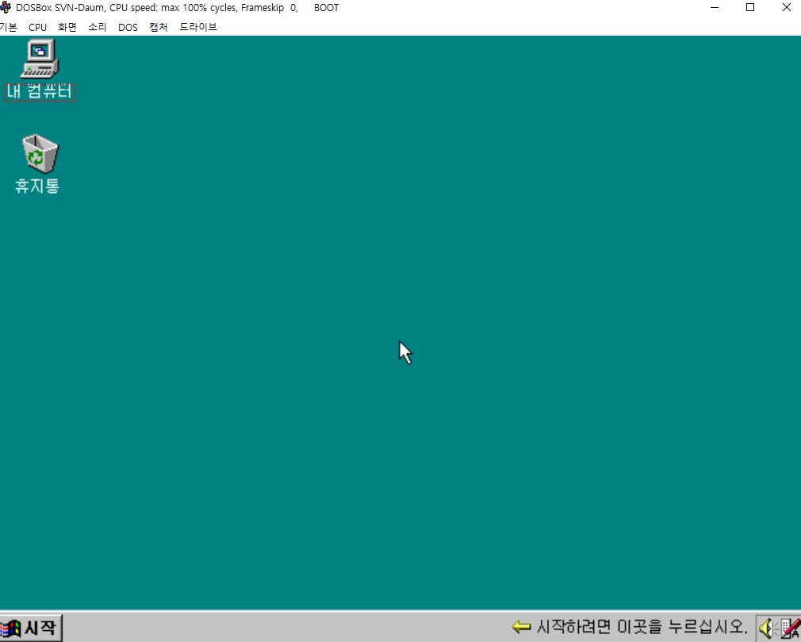Click the 내 컴퓨터 label text

(40, 92)
